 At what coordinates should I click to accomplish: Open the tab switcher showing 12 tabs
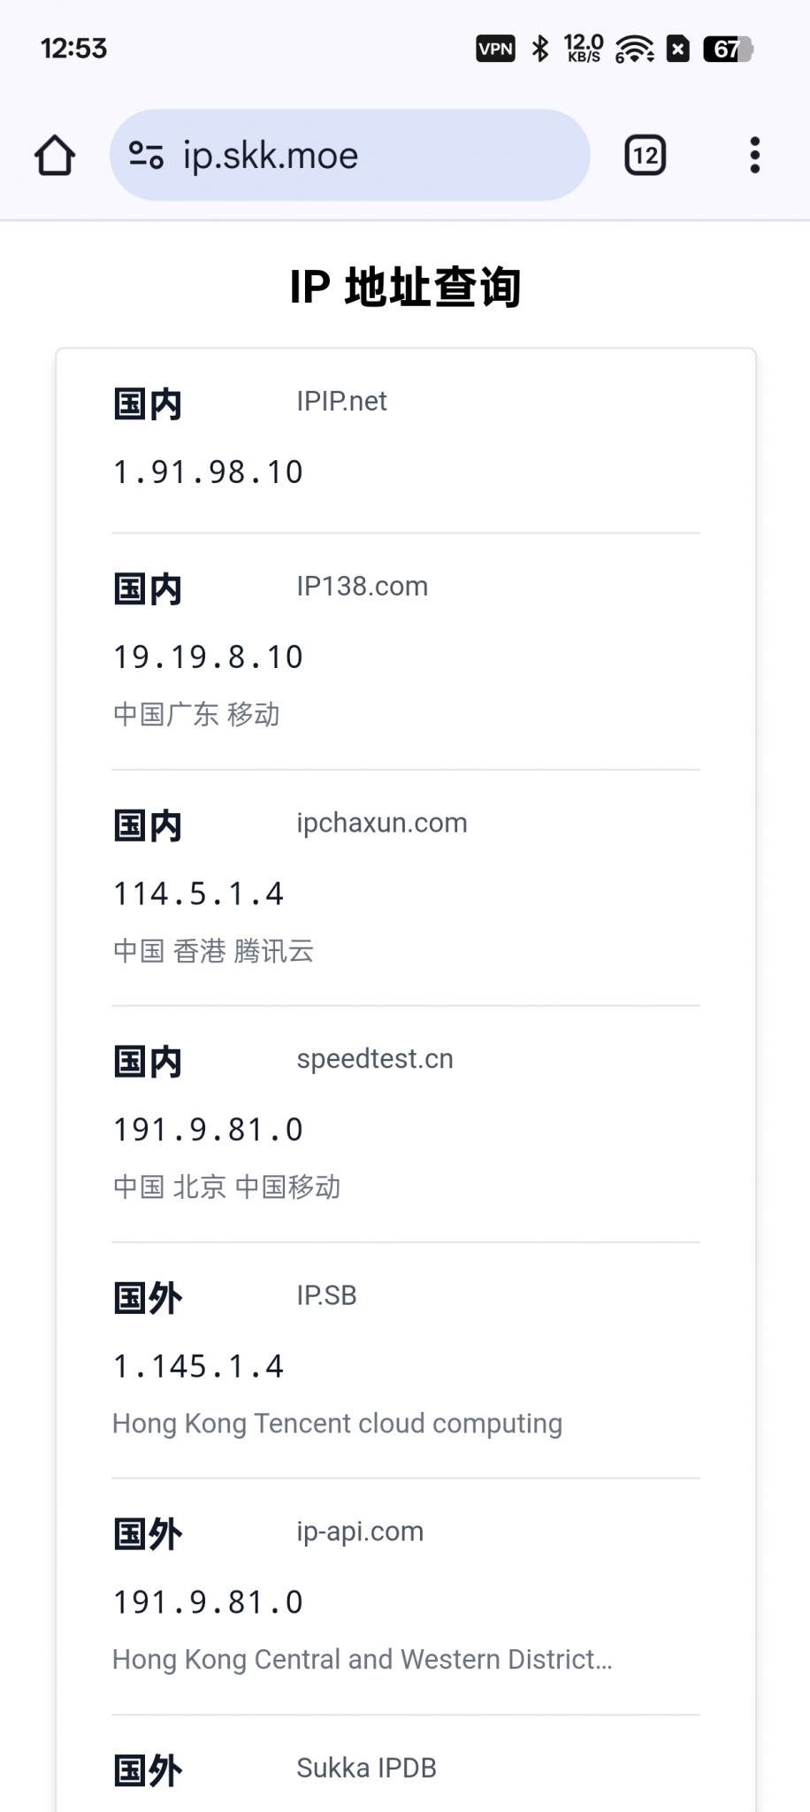(x=645, y=156)
